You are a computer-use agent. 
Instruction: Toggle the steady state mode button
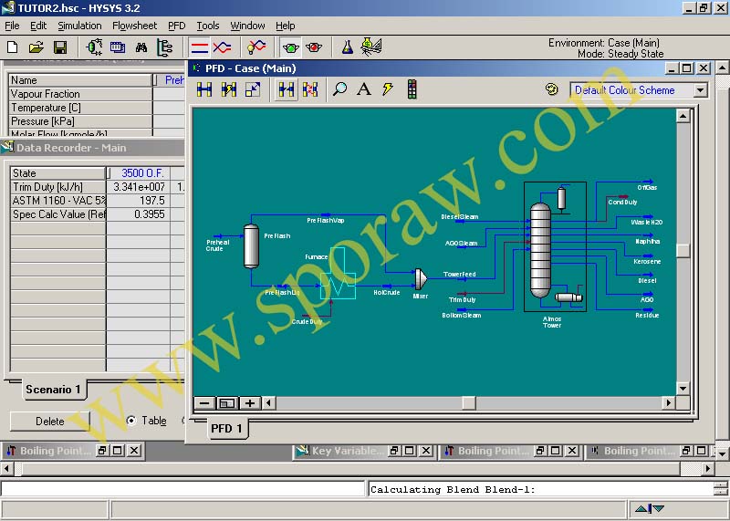[x=199, y=47]
